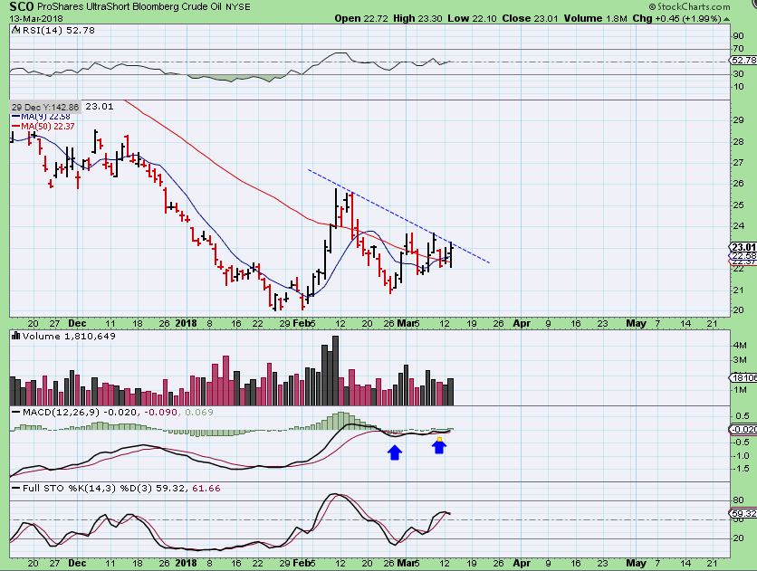Click the High 23.30 value
This screenshot has height=571, width=757.
pos(417,18)
